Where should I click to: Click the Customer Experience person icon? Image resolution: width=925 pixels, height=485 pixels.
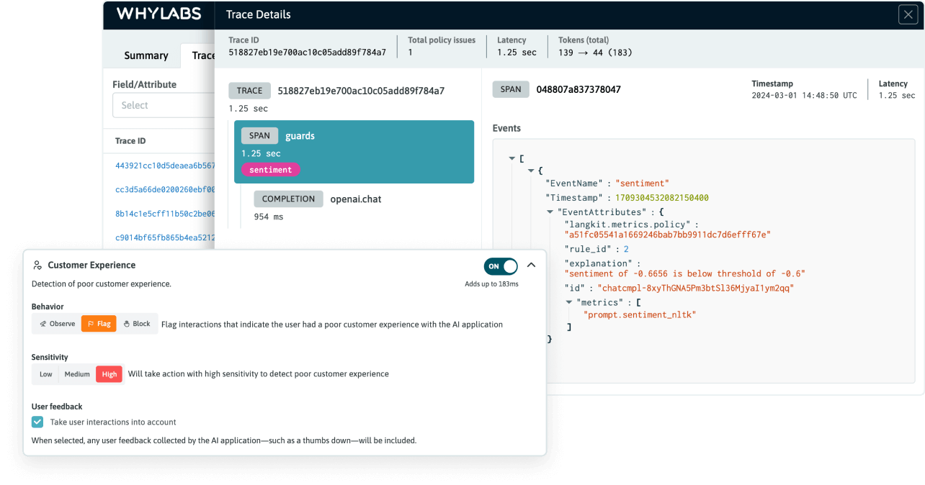click(x=37, y=266)
